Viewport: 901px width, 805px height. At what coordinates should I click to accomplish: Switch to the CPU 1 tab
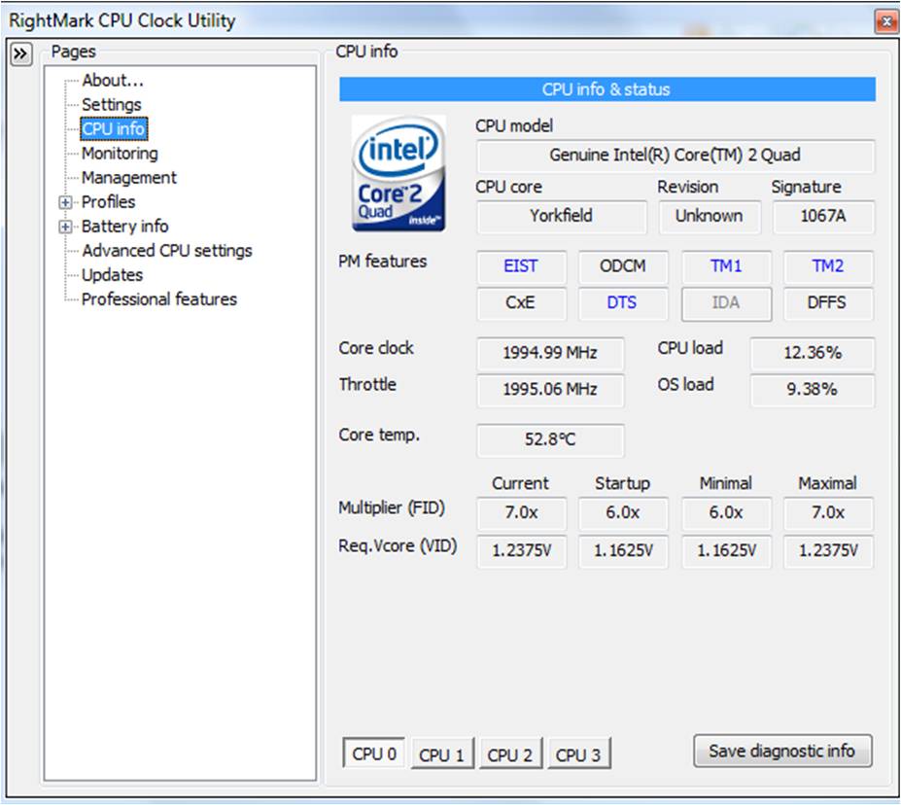click(441, 754)
